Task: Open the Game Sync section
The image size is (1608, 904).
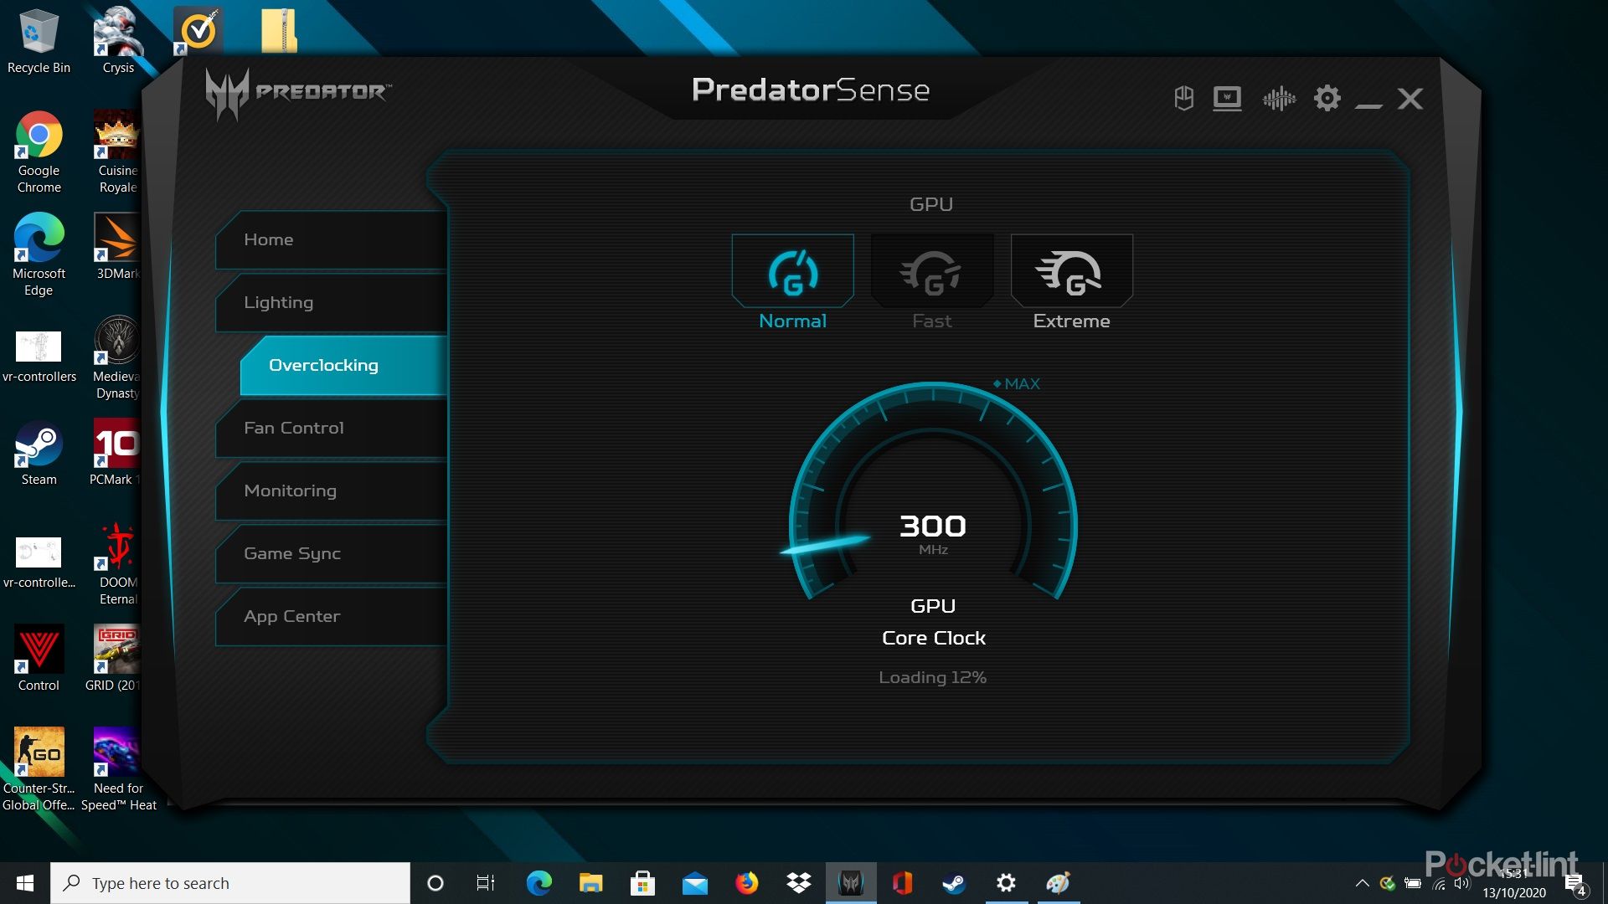Action: coord(291,553)
